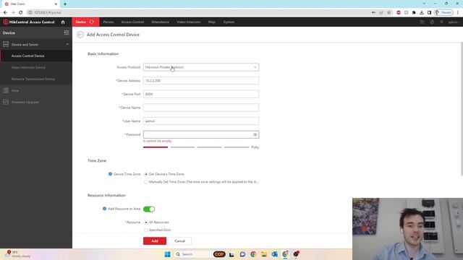Click the share icon in address bar
This screenshot has height=260, width=463.
pos(381,12)
